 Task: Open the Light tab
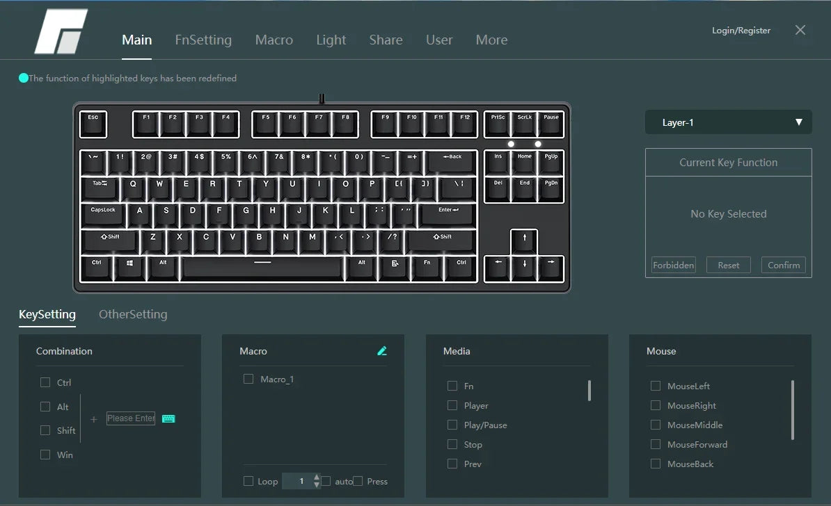pos(331,40)
